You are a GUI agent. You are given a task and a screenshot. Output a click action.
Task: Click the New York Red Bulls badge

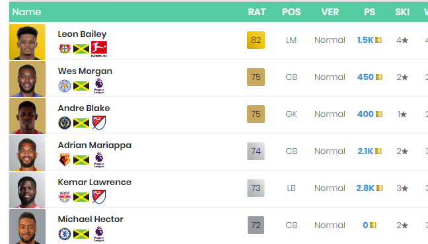coord(65,197)
